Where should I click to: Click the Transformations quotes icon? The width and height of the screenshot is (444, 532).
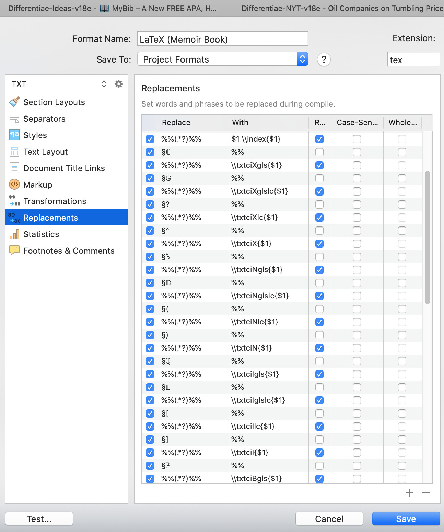coord(14,201)
